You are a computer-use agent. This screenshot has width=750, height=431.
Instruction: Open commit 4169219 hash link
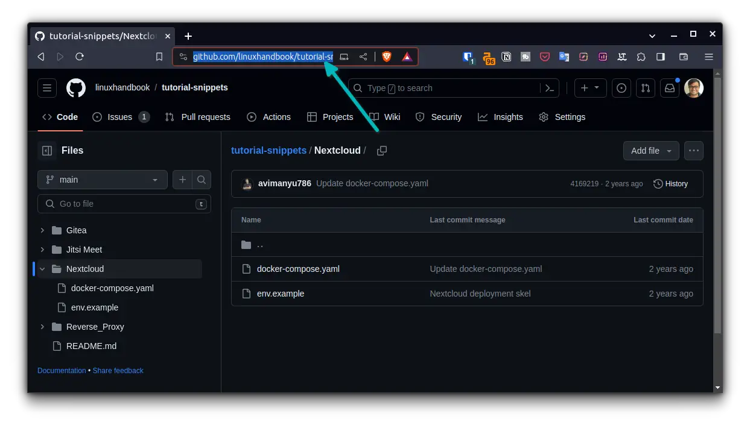pyautogui.click(x=584, y=184)
